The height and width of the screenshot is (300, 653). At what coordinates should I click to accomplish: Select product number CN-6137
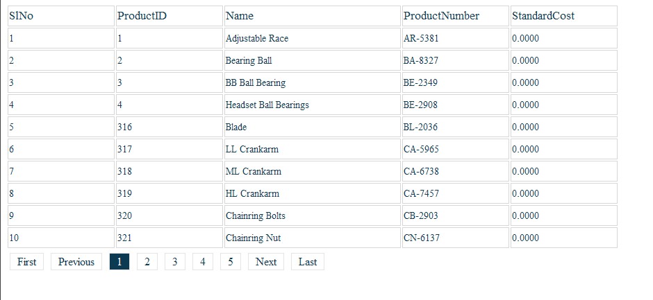click(421, 238)
